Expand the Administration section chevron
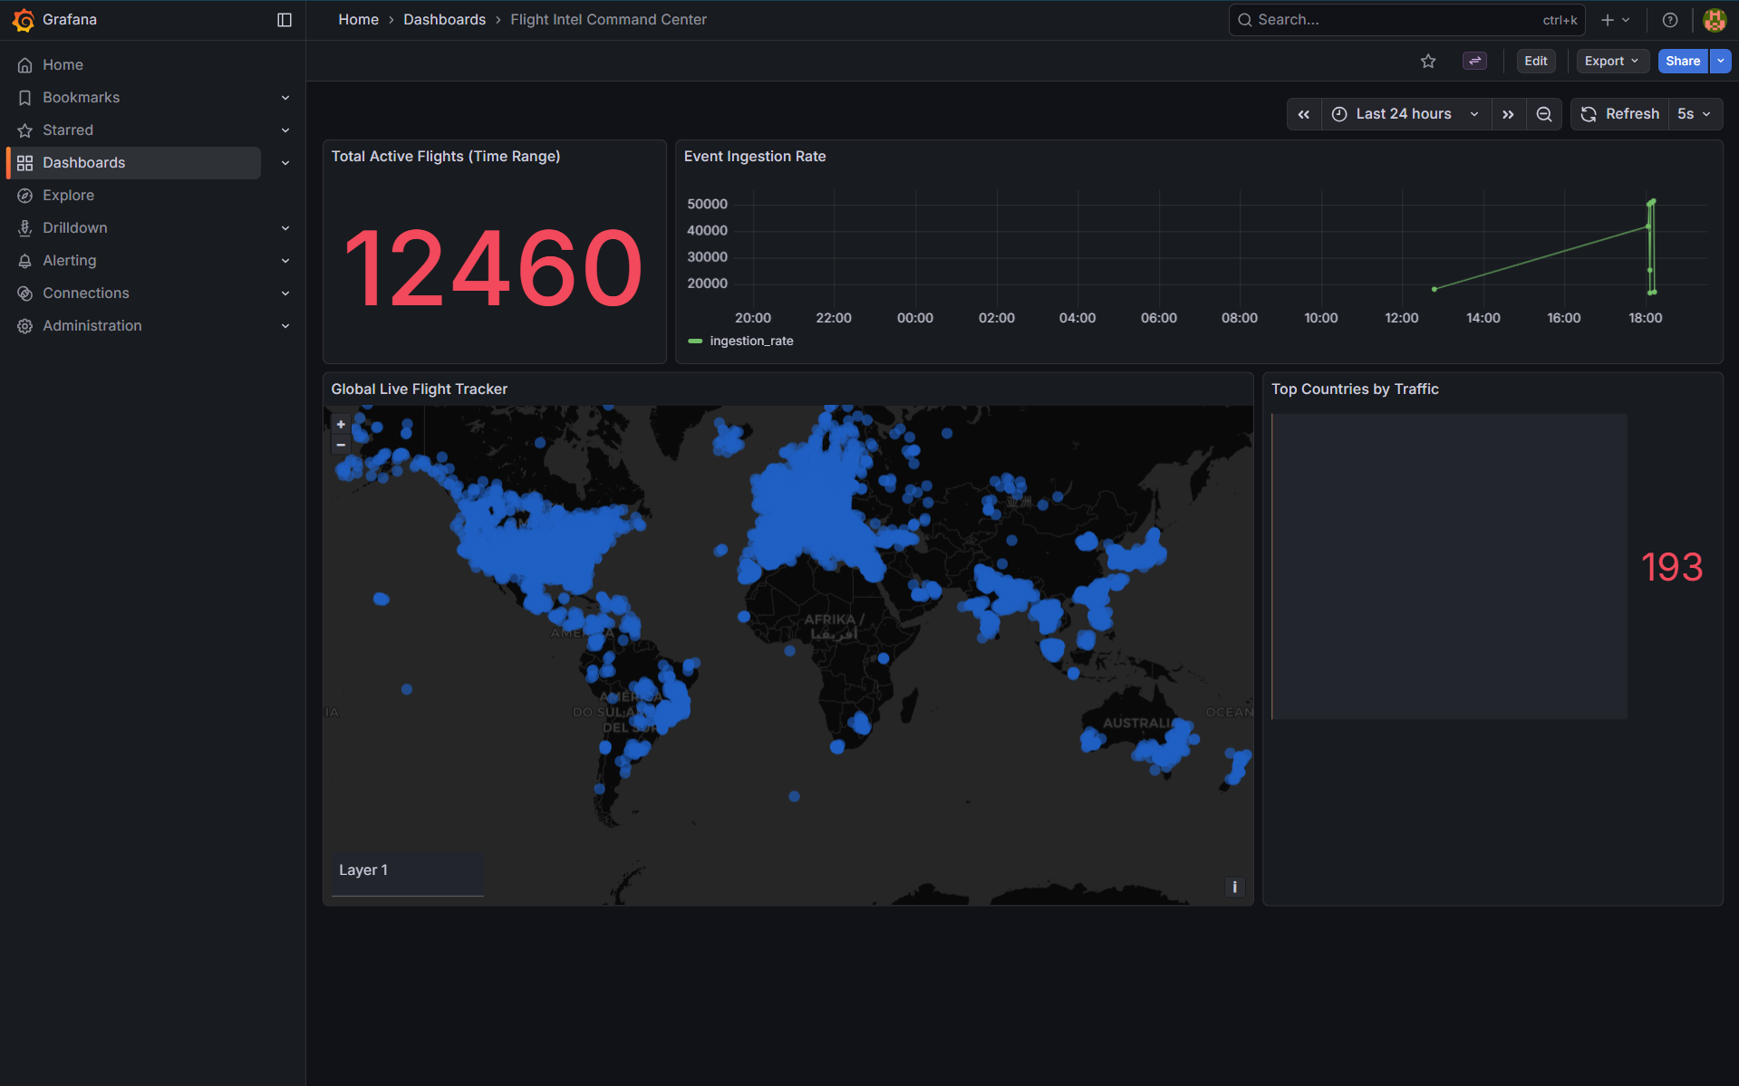 [x=285, y=326]
